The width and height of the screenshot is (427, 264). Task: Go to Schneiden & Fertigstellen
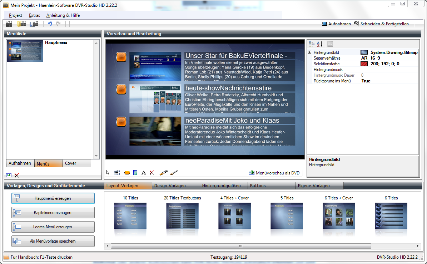point(382,24)
